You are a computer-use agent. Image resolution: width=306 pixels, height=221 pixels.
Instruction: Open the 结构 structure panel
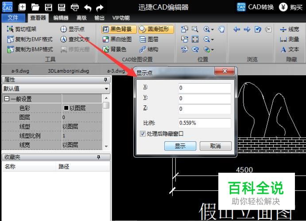click(149, 49)
